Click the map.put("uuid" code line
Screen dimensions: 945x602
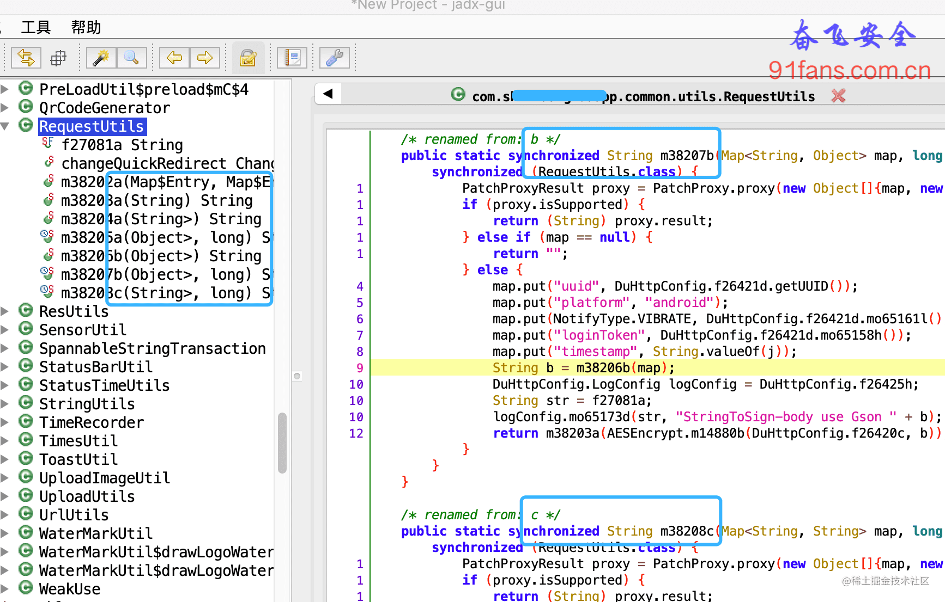point(675,286)
